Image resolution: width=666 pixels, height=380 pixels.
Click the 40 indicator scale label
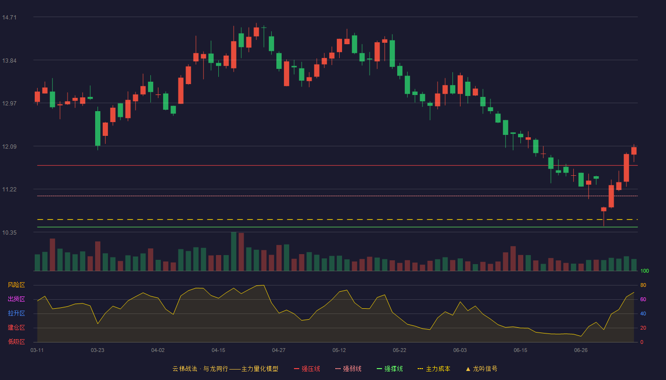tap(643, 313)
